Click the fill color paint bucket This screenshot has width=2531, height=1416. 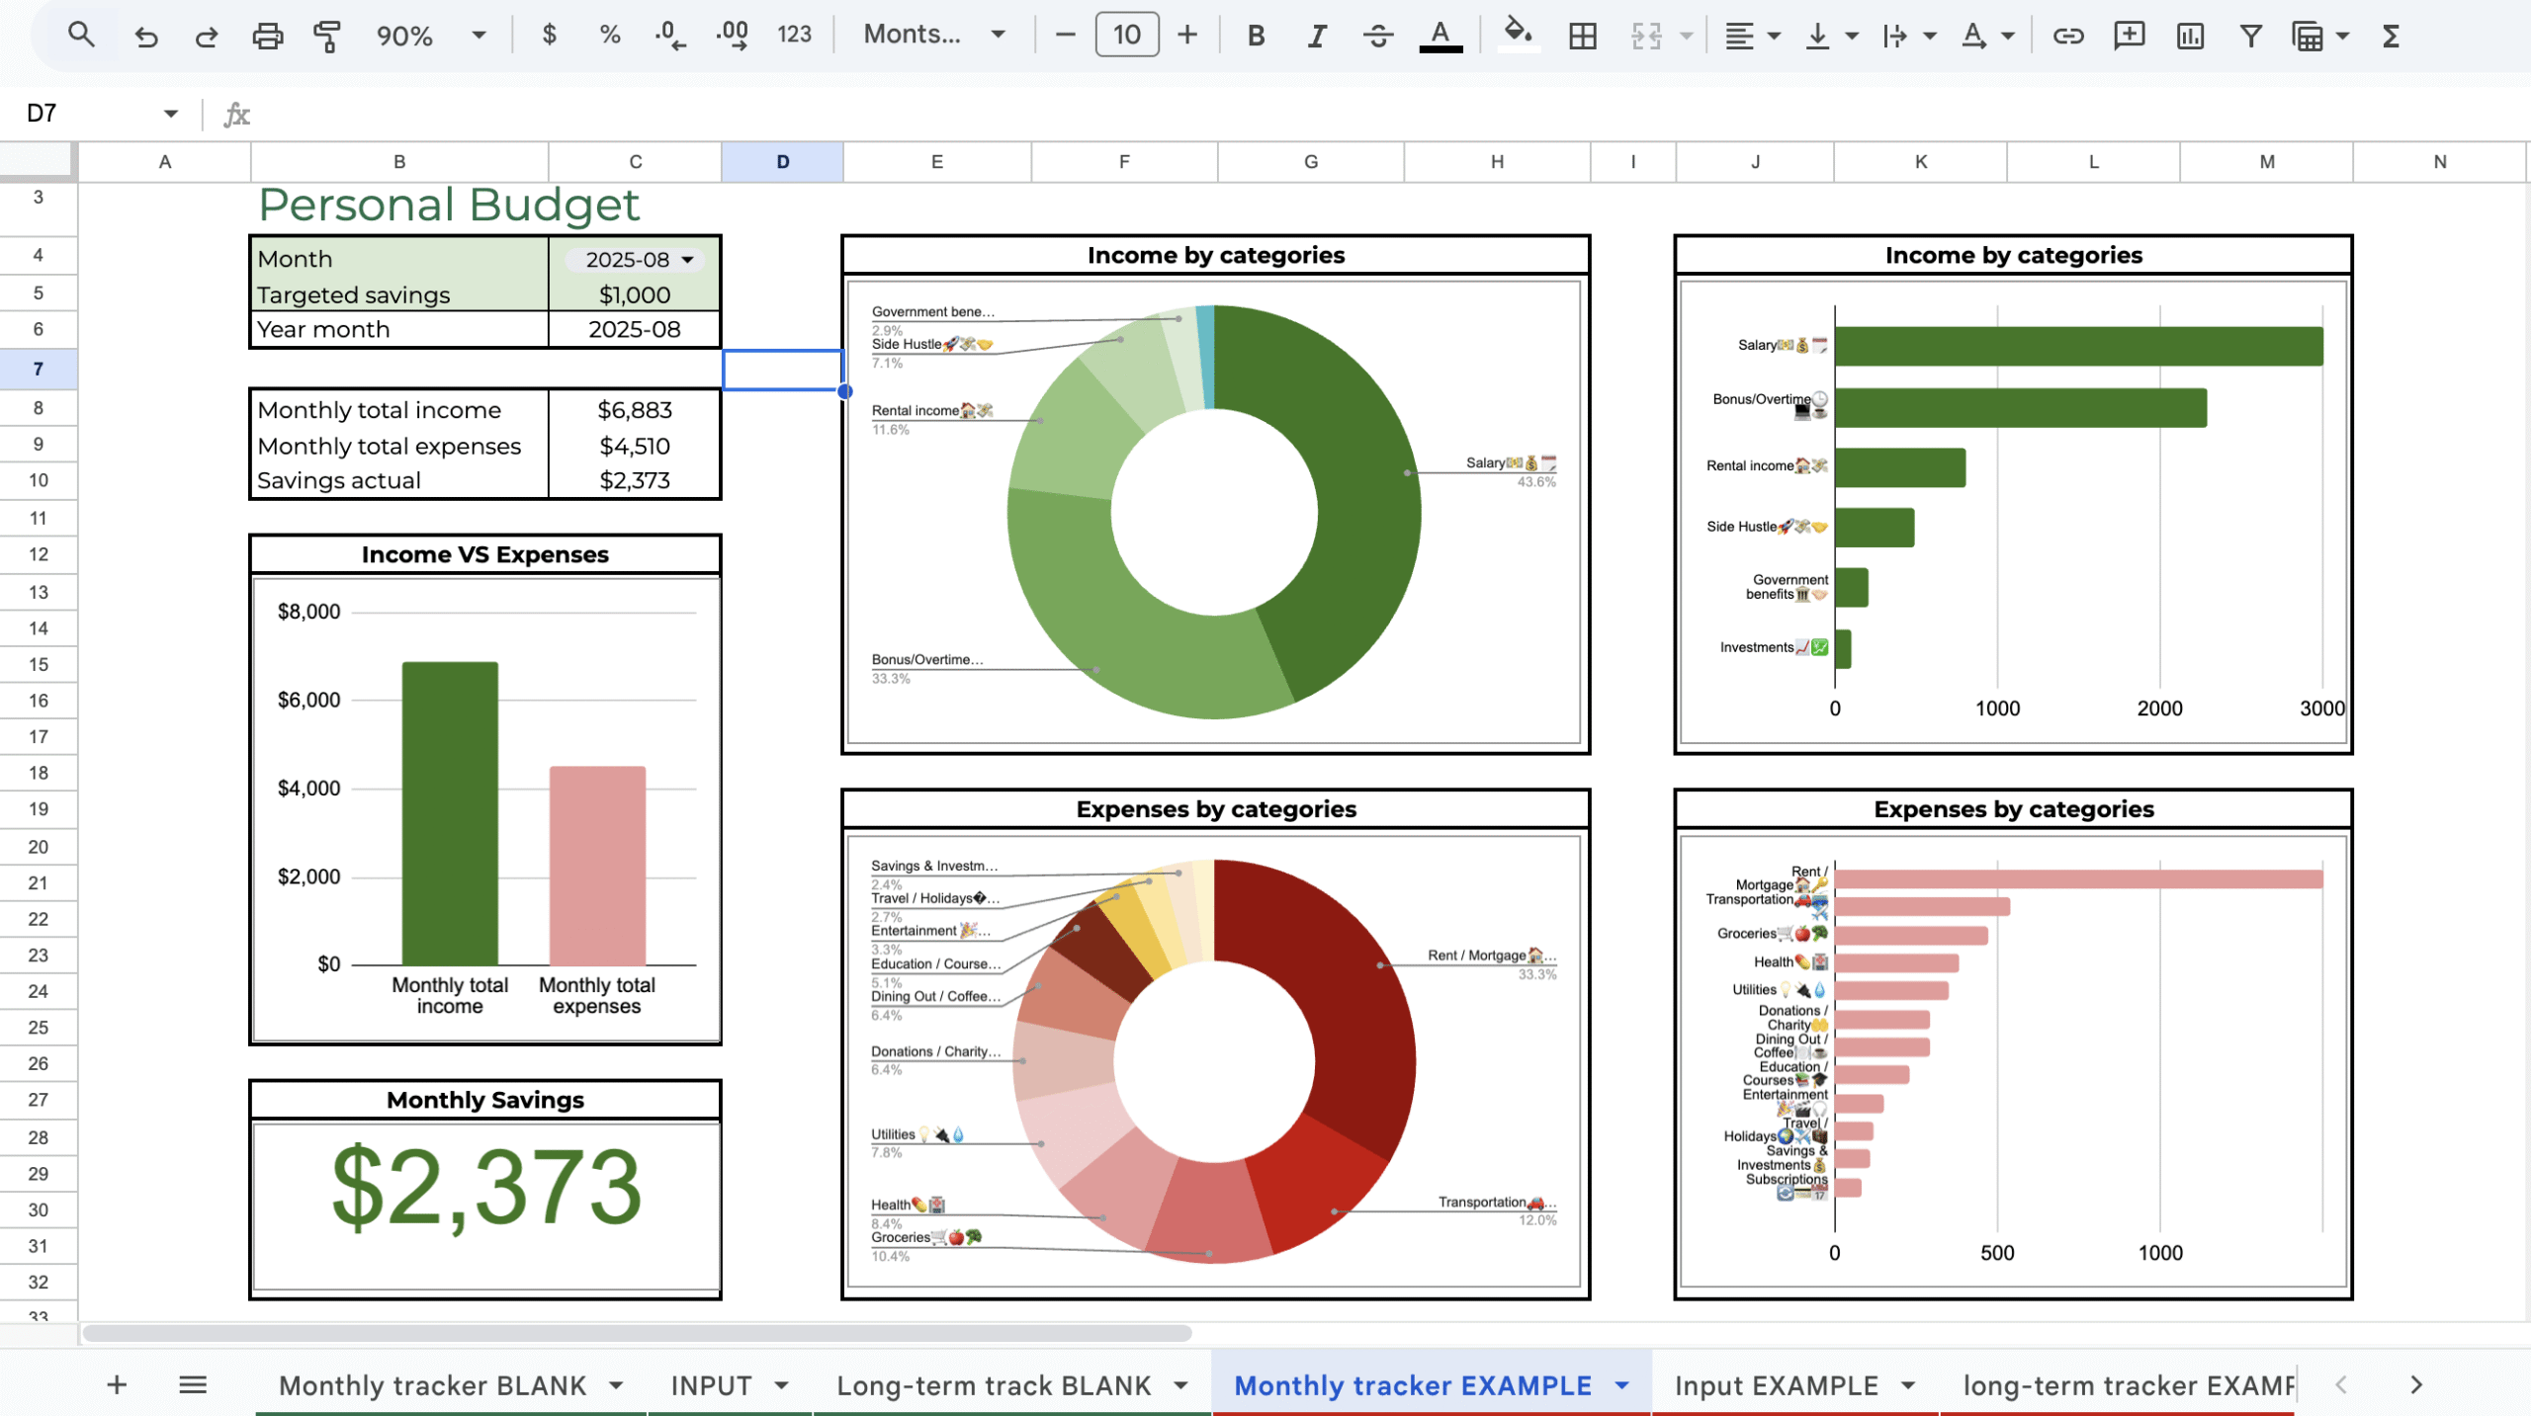[x=1518, y=36]
